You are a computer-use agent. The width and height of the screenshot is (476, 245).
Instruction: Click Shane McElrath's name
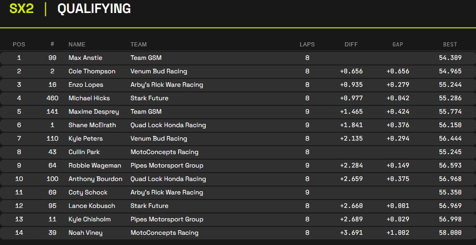point(92,125)
